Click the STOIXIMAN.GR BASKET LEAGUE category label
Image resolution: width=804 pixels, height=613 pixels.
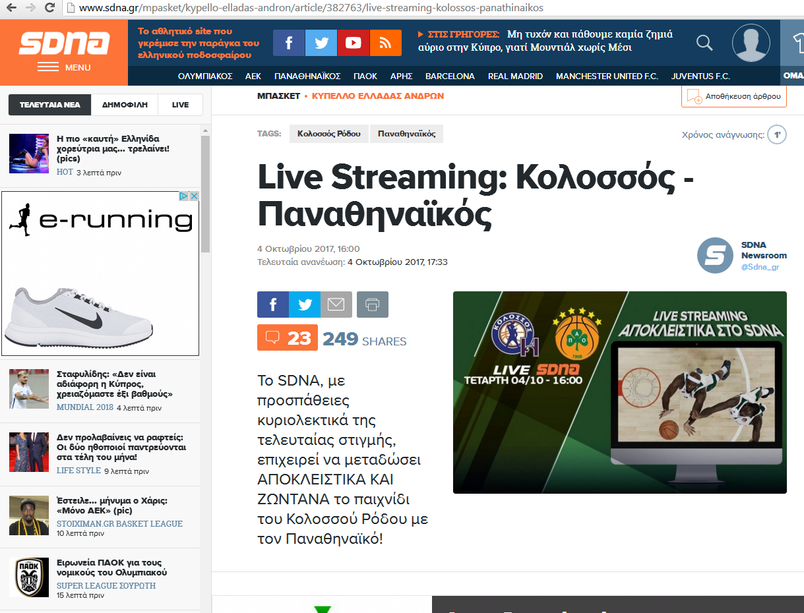coord(119,523)
